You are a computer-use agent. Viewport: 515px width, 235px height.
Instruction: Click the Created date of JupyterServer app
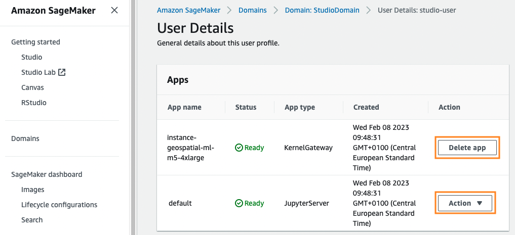pos(384,203)
